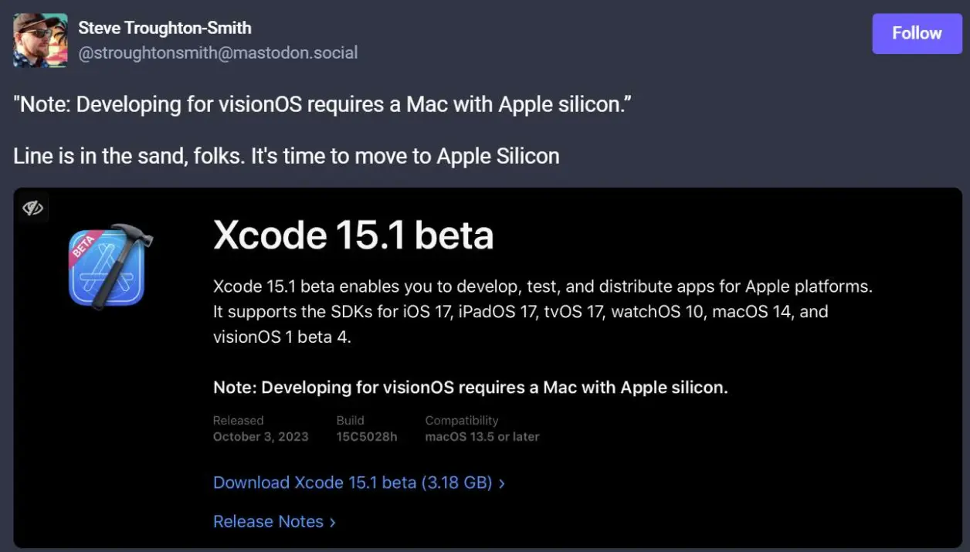Click the Xcode 15.1 beta heading

pos(353,235)
